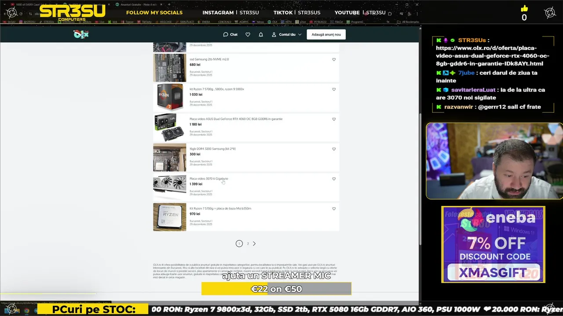Image resolution: width=563 pixels, height=316 pixels.
Task: Open the 'ssd Samsung 2tb NVME m2.0' listing title
Action: pos(209,59)
